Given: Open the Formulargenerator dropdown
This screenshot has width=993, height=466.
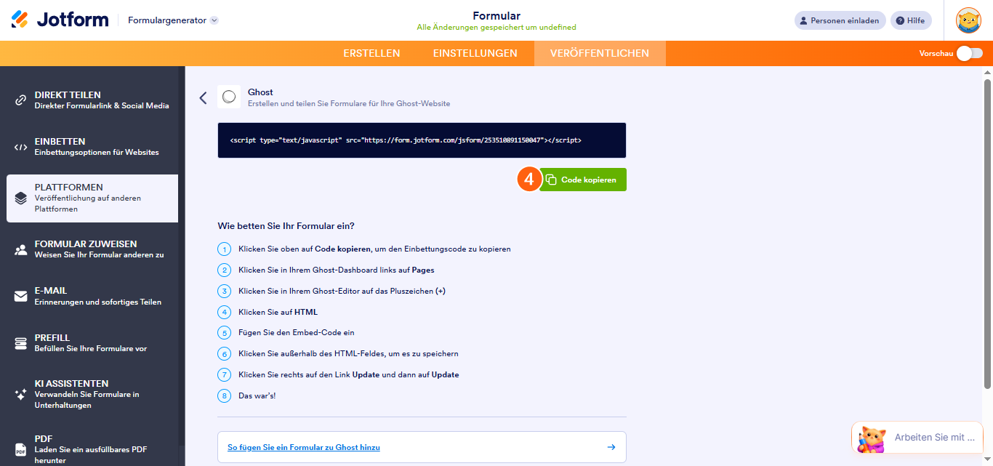Looking at the screenshot, I should coord(173,20).
